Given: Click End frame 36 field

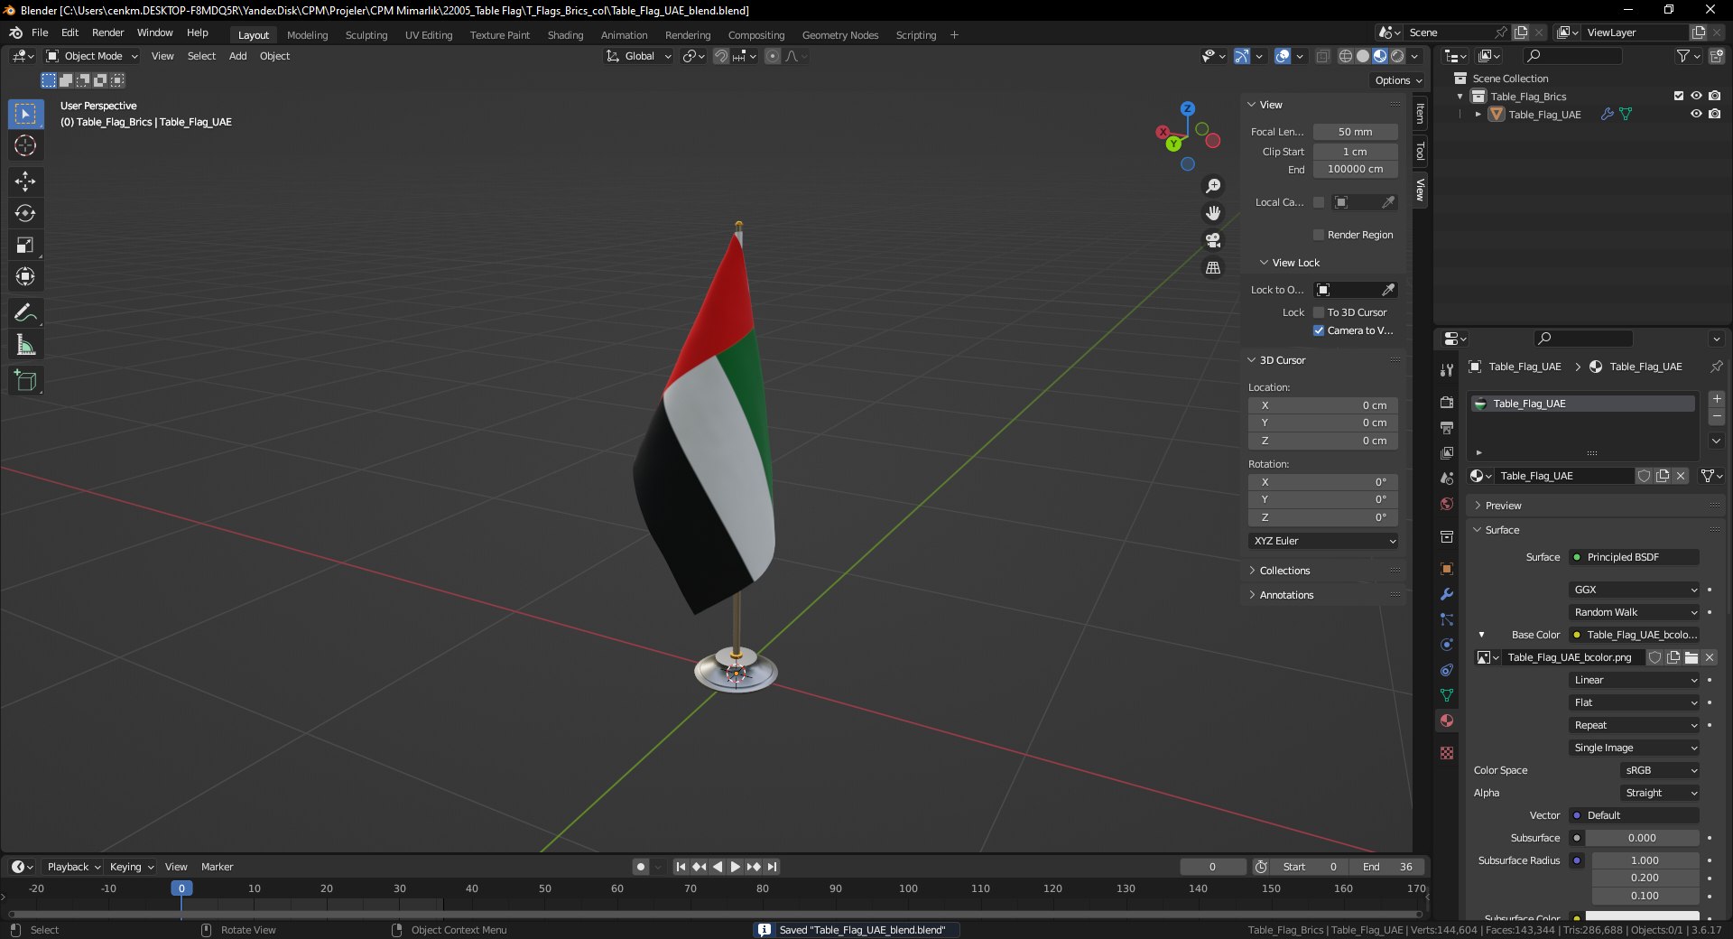Looking at the screenshot, I should 1388,867.
